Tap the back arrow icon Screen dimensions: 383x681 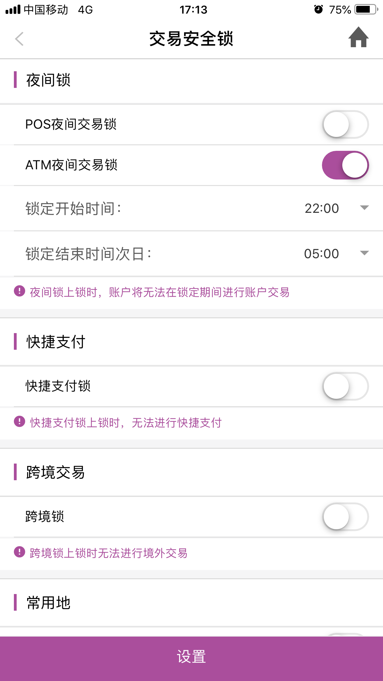[19, 39]
